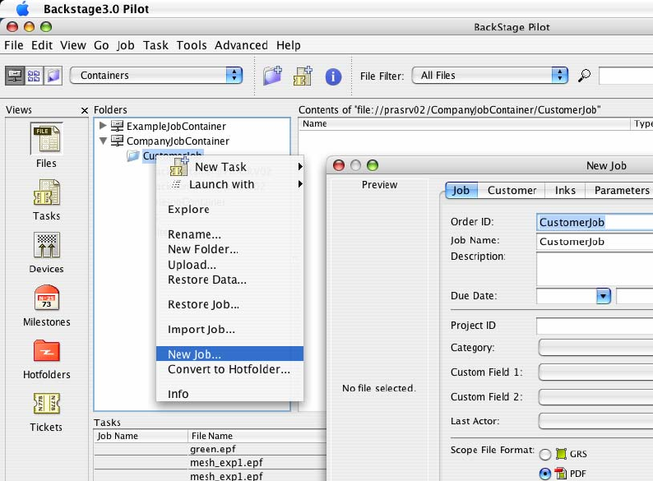The height and width of the screenshot is (481, 653).
Task: Choose Import Job... from the context menu
Action: (230, 330)
